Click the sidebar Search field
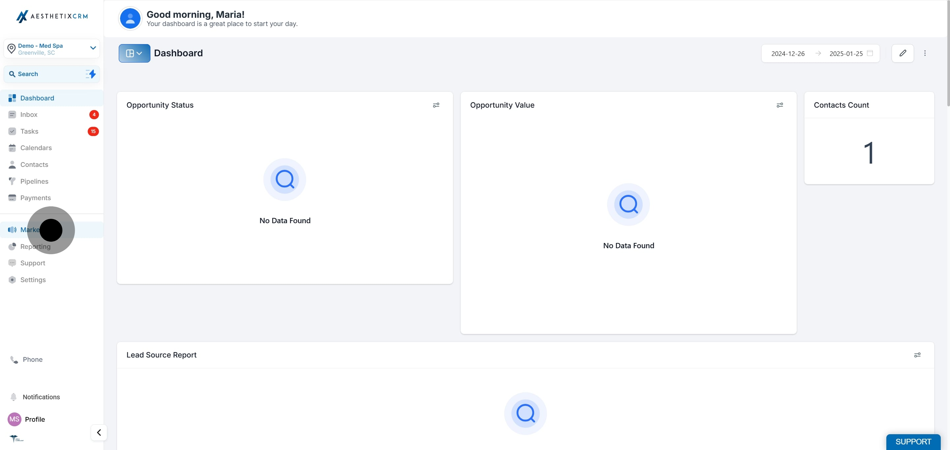 click(44, 74)
